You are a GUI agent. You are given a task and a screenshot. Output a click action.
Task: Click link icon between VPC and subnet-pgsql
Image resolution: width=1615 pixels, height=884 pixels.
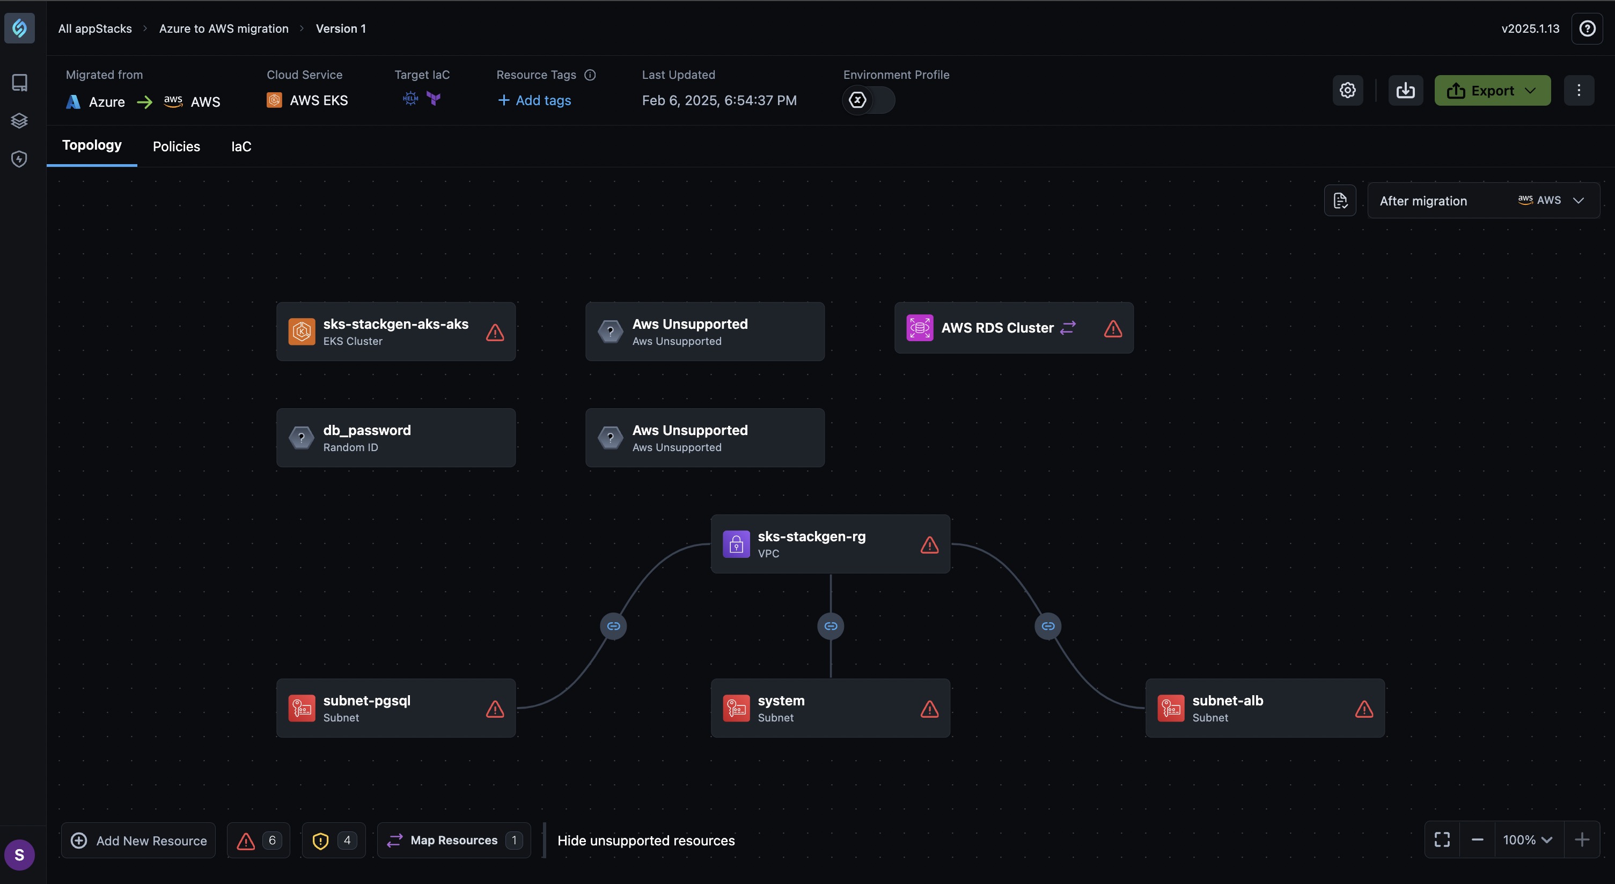click(x=613, y=625)
